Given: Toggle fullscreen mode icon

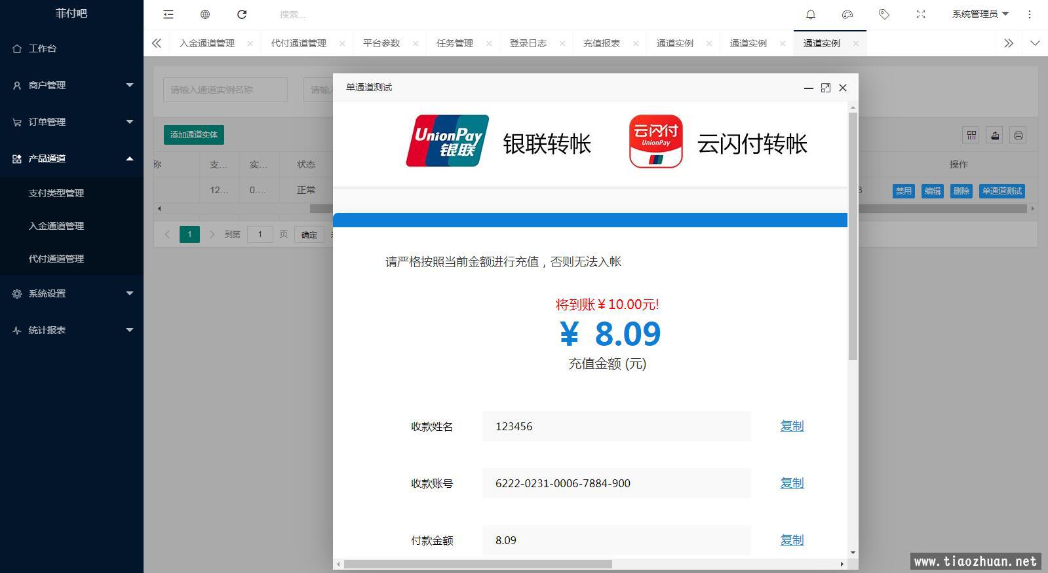Looking at the screenshot, I should [x=921, y=14].
